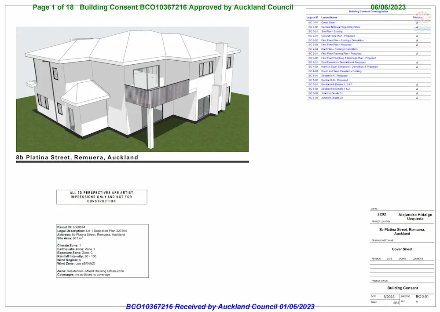Click 'First Floor Plan - Proposed' index row
The image size is (440, 312).
(368, 44)
